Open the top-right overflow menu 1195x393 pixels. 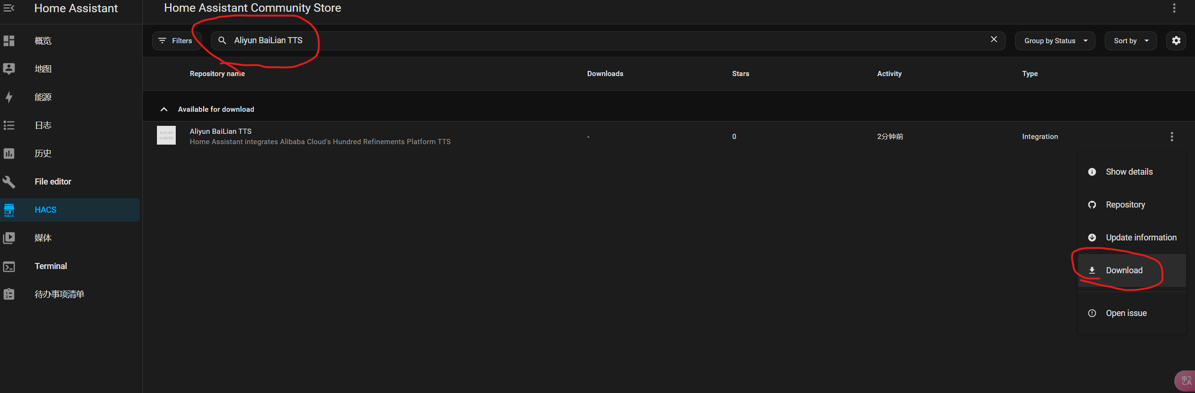1174,8
